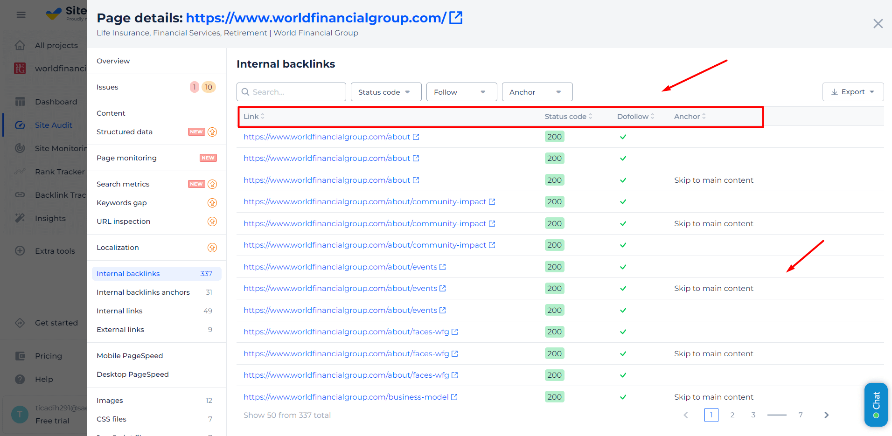Screen dimensions: 892x436
Task: Go to results page 3
Action: point(753,415)
